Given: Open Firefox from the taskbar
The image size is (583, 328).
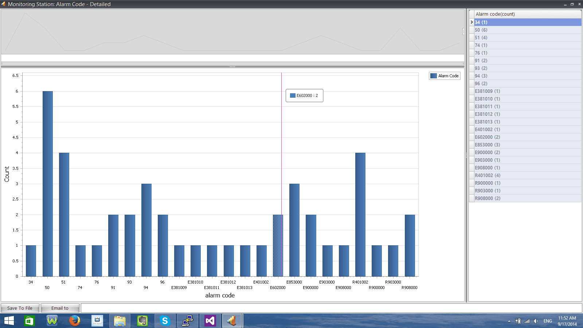Looking at the screenshot, I should pos(74,321).
